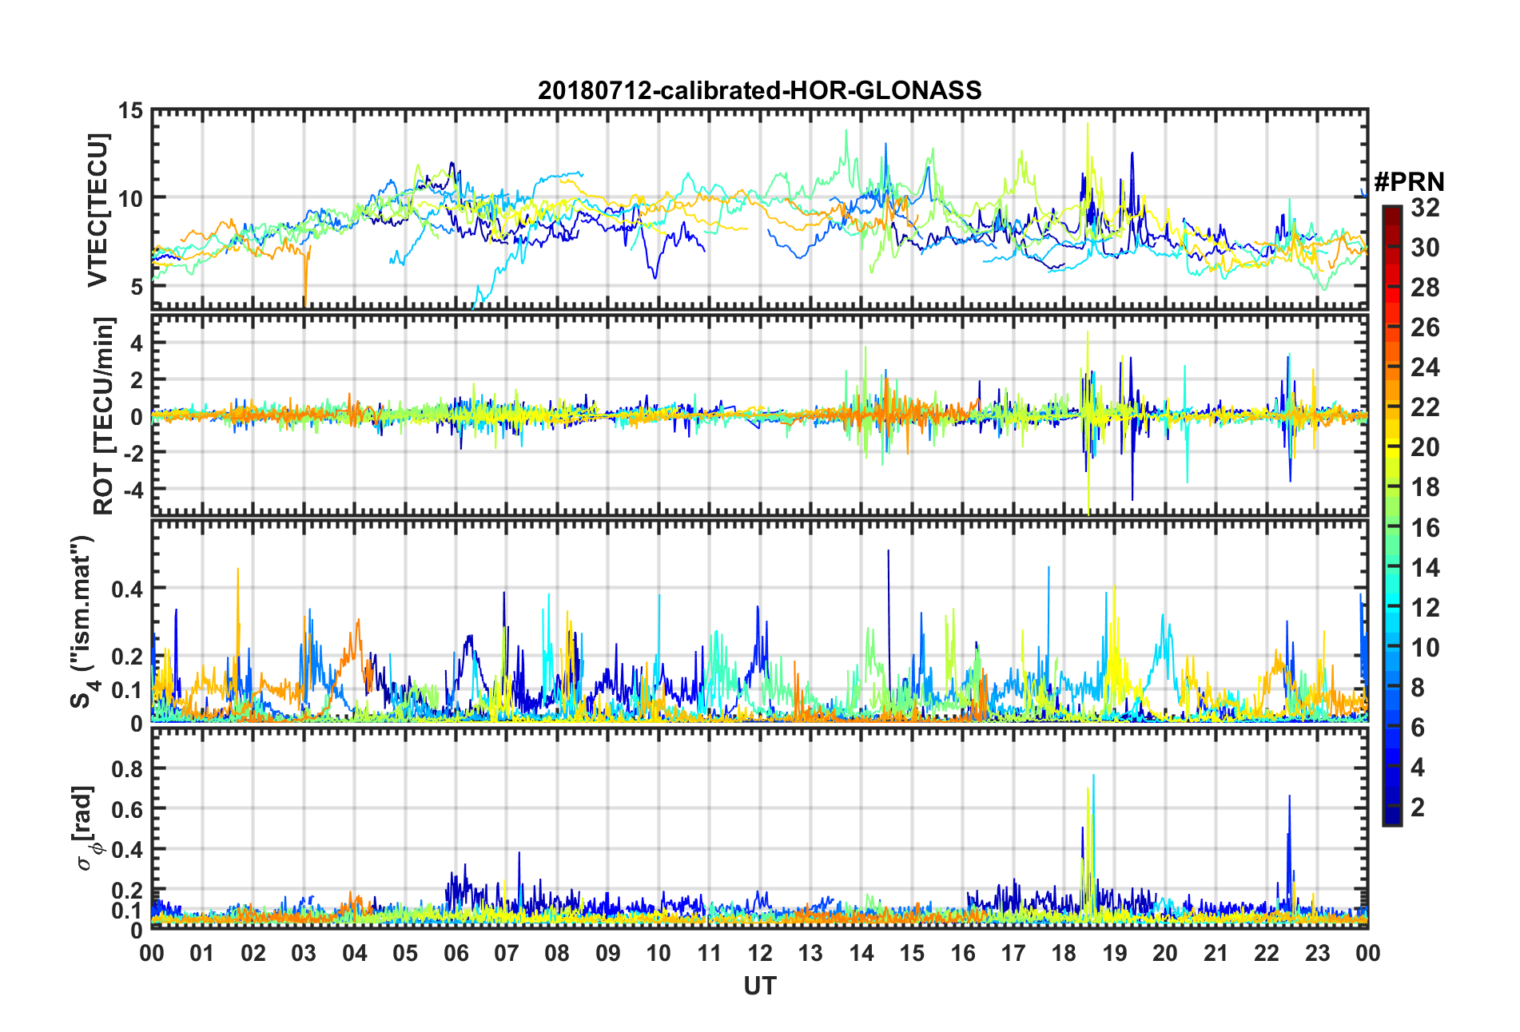Click hour tick 23 on the UT axis
1520x1032 pixels.
pyautogui.click(x=1317, y=953)
